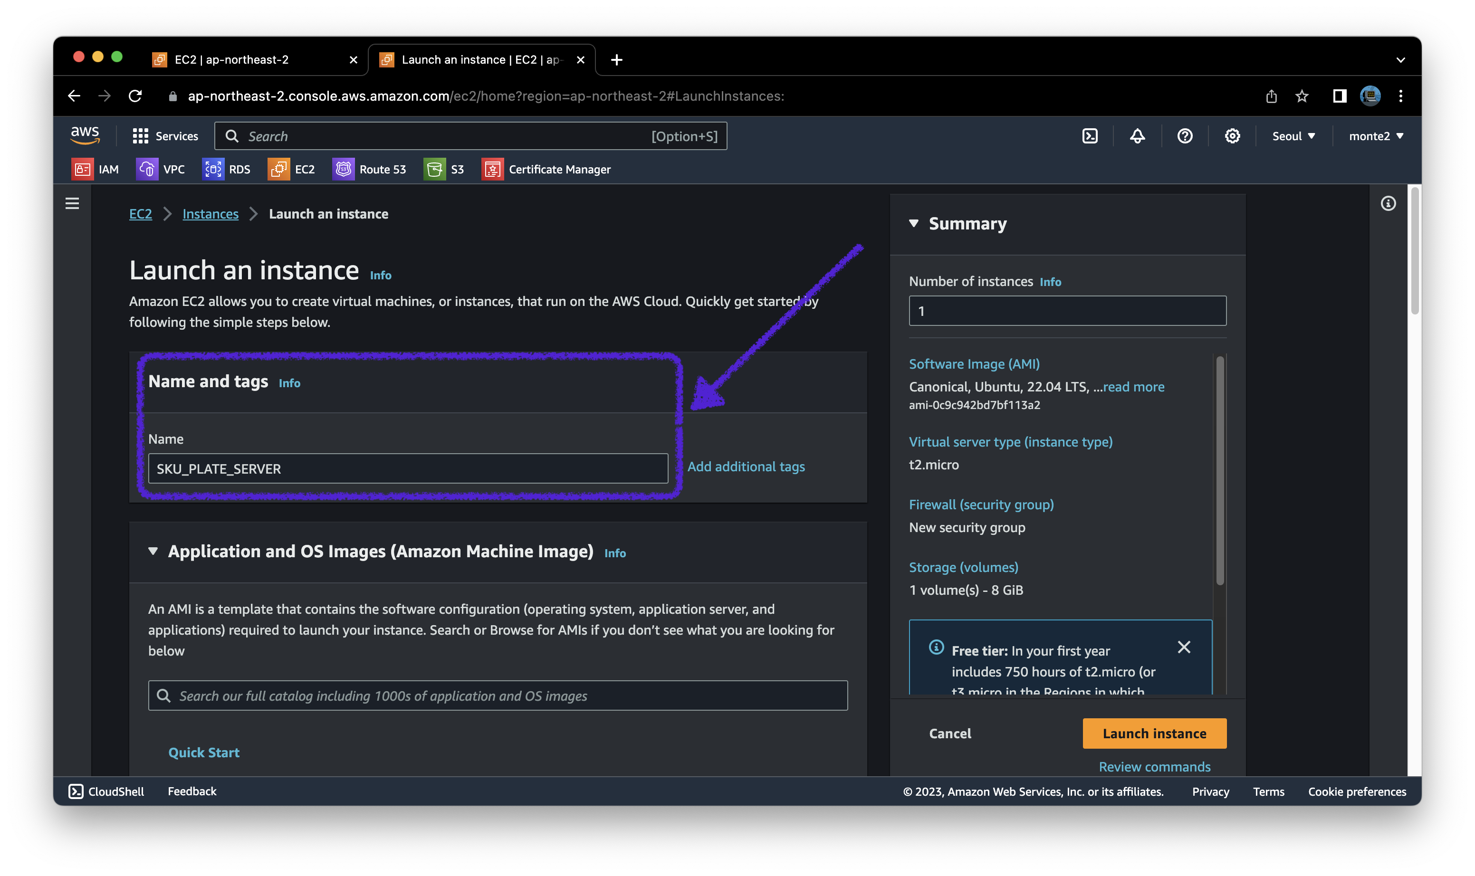Screen dimensions: 1475x876
Task: Click the Add additional tags link
Action: [746, 467]
